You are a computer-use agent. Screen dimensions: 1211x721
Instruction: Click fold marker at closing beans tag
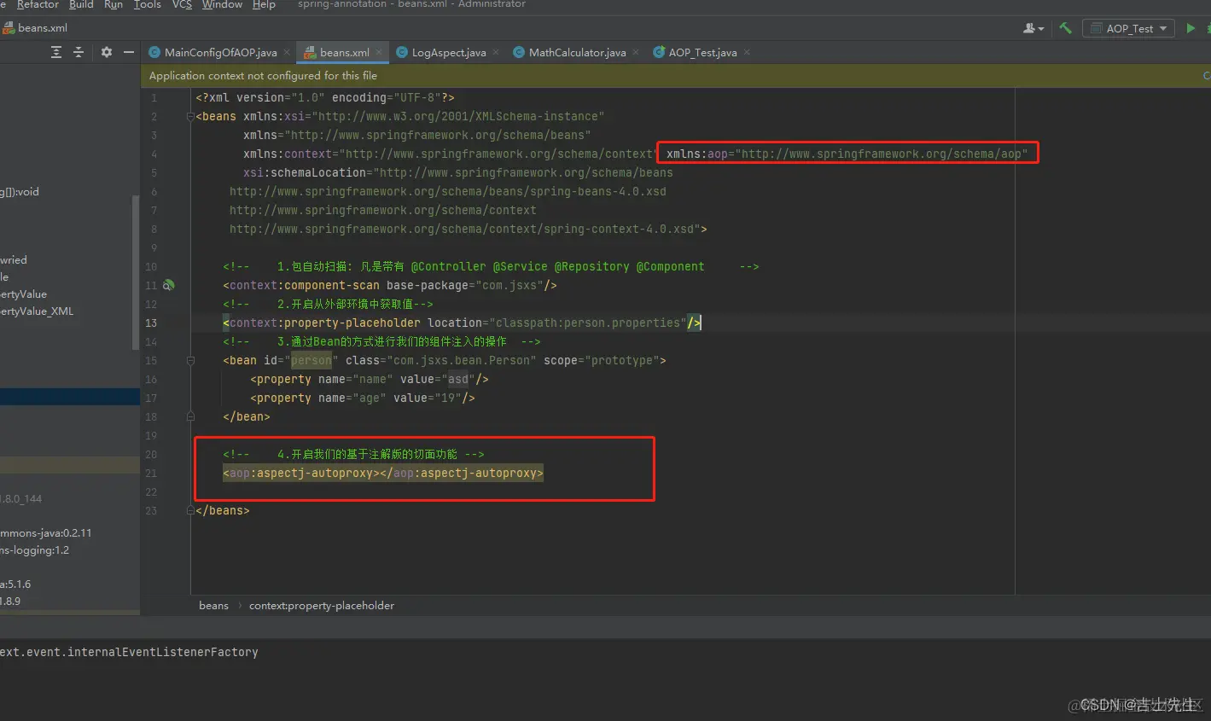pyautogui.click(x=190, y=511)
